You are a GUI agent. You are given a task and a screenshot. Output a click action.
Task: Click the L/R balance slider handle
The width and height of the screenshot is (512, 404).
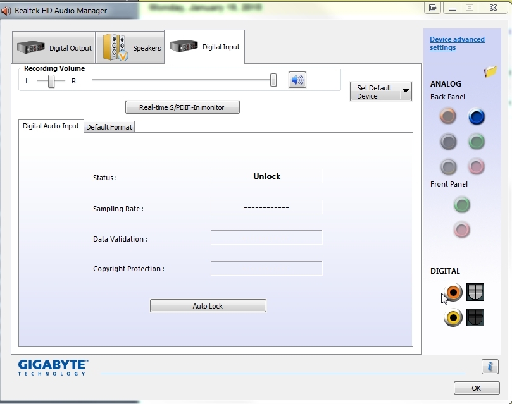[51, 81]
